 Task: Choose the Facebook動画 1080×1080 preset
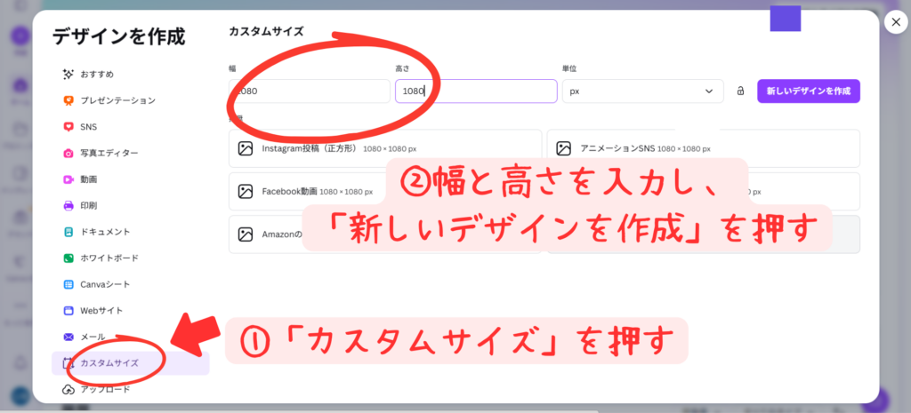pyautogui.click(x=385, y=192)
